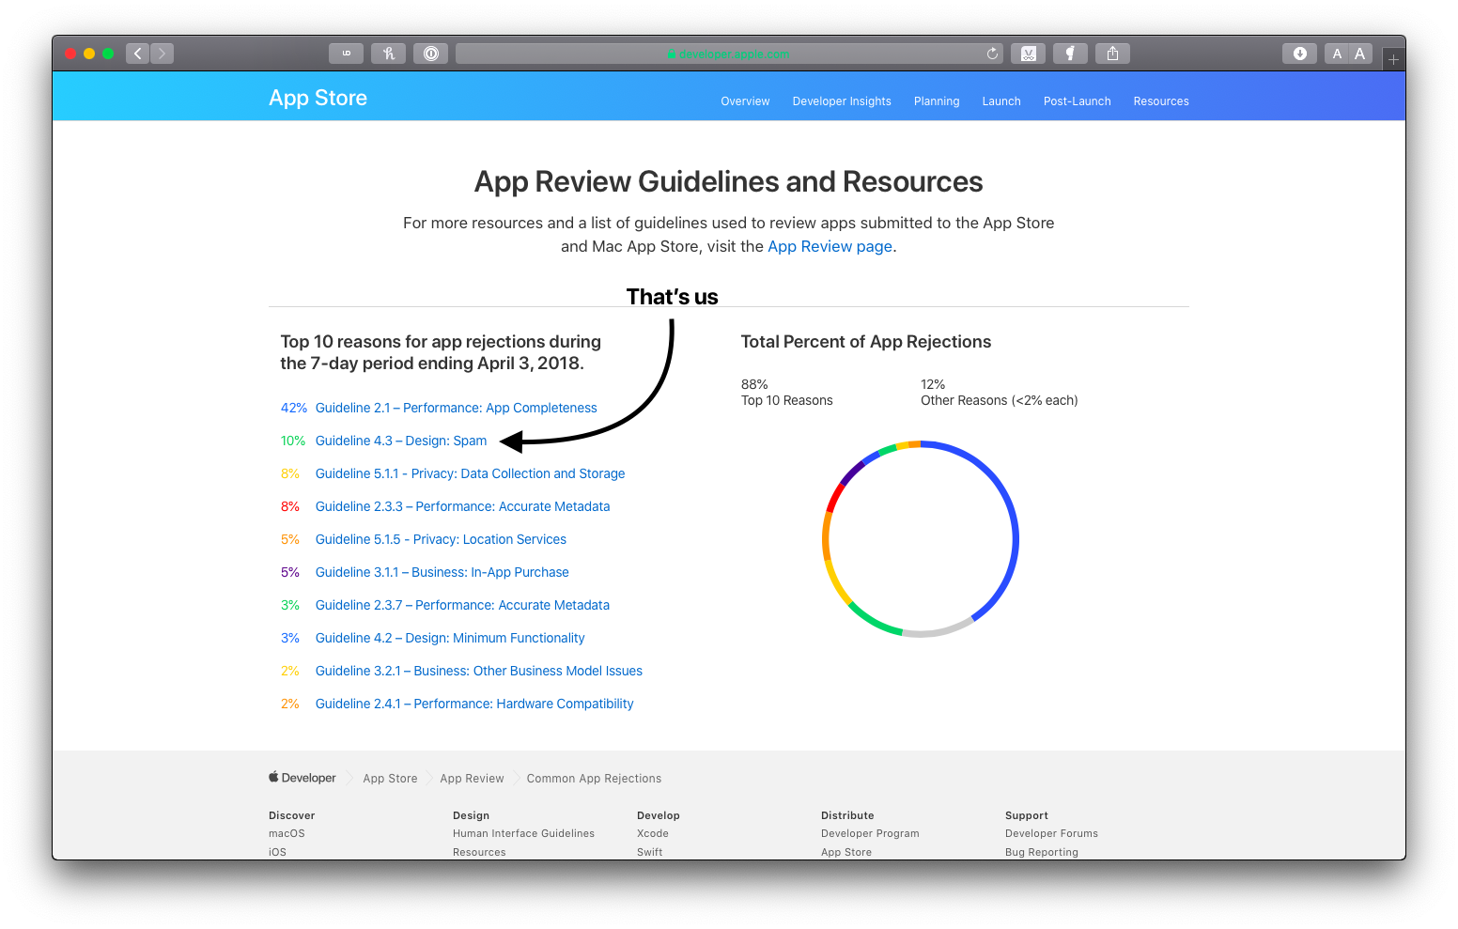Open Guideline 2.4.1 Hardware Compatibility link
Screen dimensions: 1458x929
[474, 704]
